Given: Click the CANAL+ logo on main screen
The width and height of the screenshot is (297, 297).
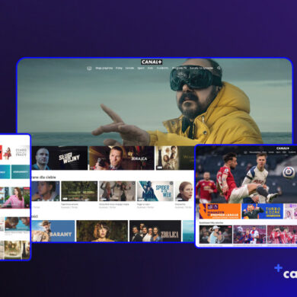Looking at the screenshot, I should point(152,62).
